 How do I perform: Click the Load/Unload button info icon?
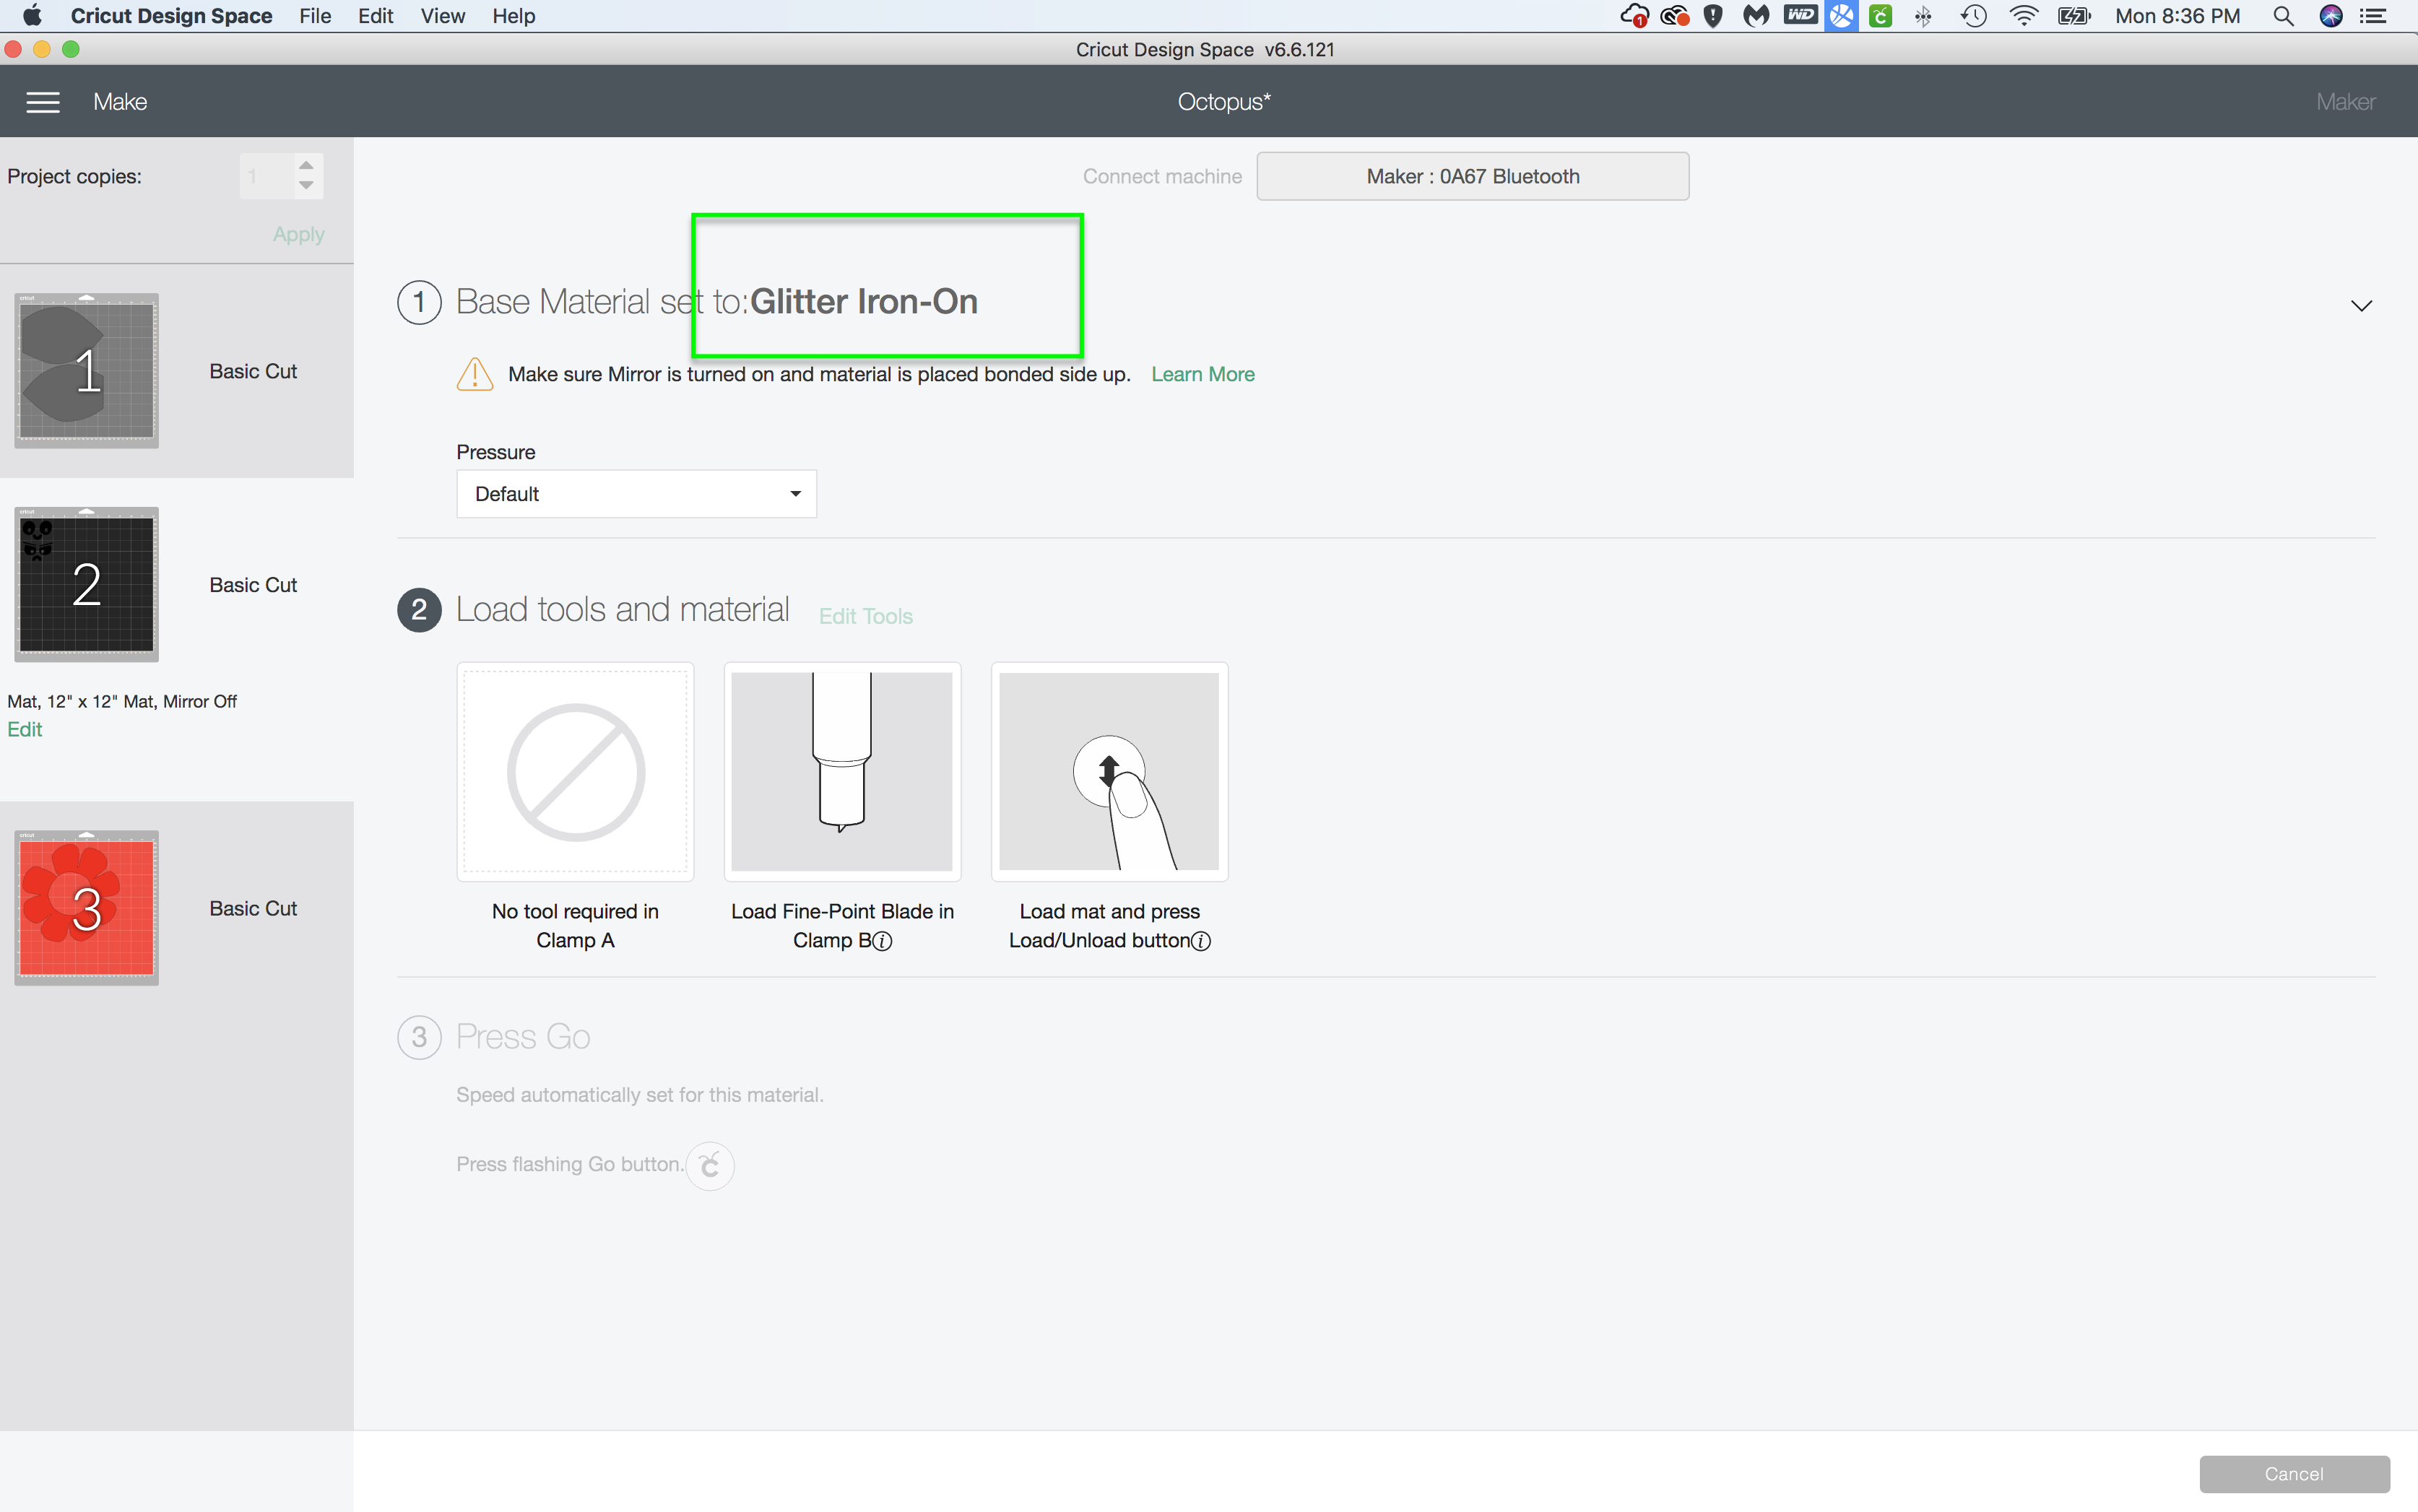(1202, 941)
